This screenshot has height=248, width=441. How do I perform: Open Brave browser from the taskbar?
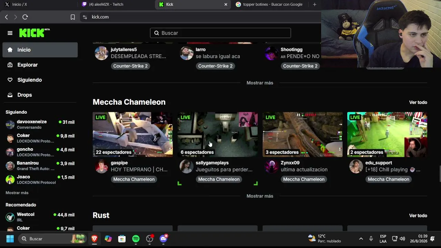pos(94,239)
